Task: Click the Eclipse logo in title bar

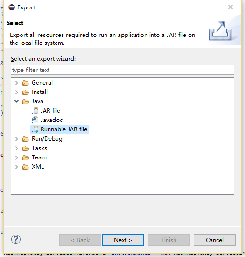Action: 12,7
